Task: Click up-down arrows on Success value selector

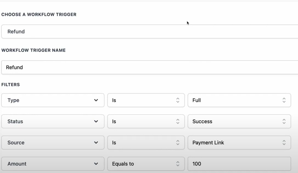Action: point(284,121)
